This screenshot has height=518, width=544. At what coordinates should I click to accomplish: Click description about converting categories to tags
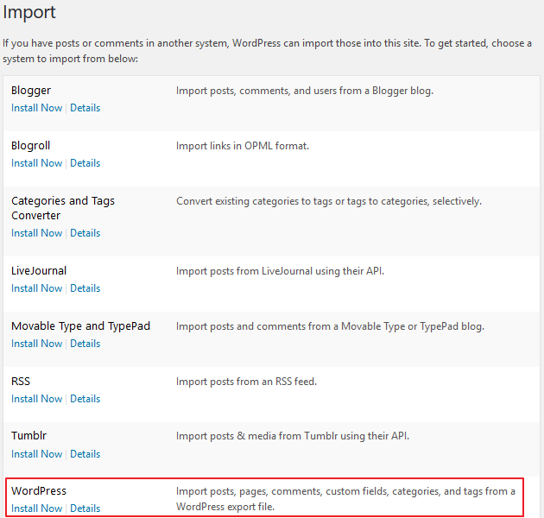click(x=329, y=201)
